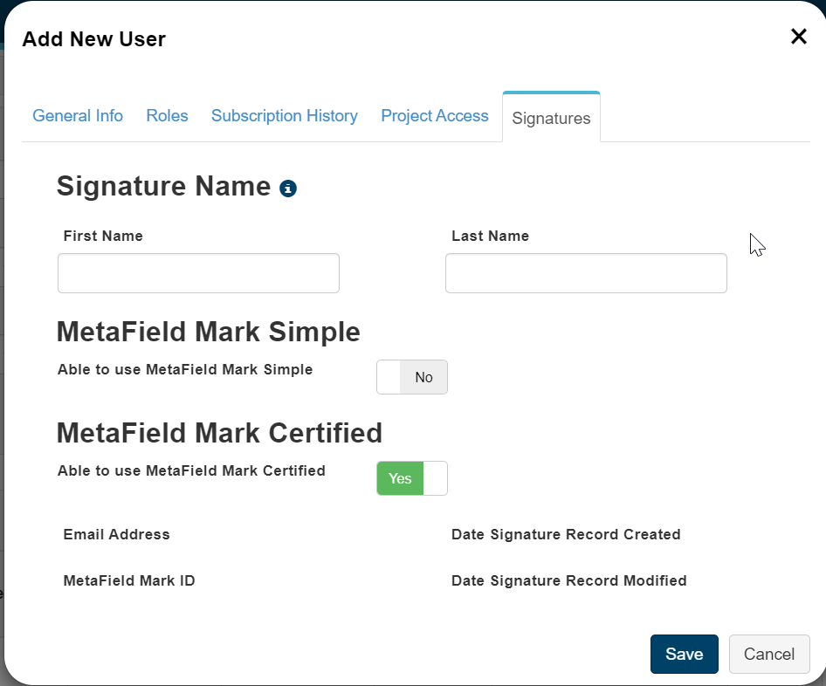Click the Date Signature Record Modified label
The height and width of the screenshot is (686, 826).
[569, 580]
